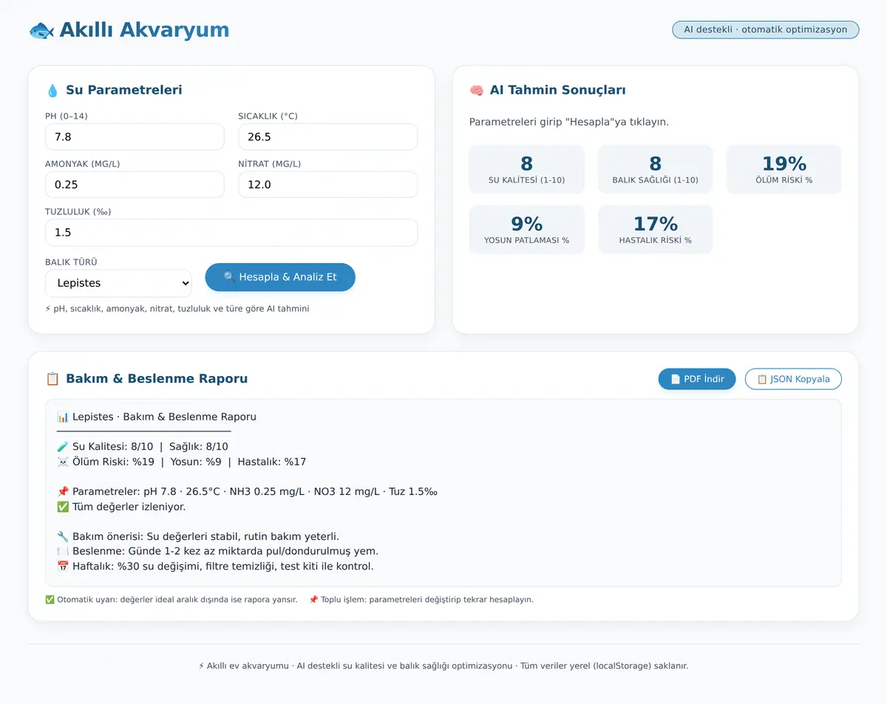
Task: Click the magnifier icon in Hesapla button
Action: click(229, 277)
